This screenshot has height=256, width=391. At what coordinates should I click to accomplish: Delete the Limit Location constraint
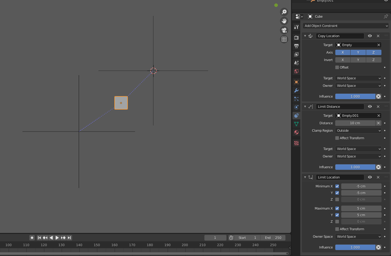pos(378,177)
